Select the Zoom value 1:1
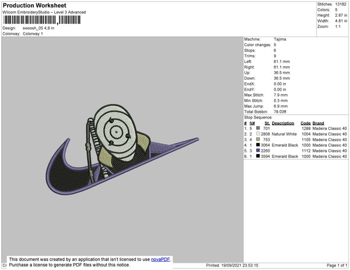Viewport: 350px width, 270px height. [338, 27]
